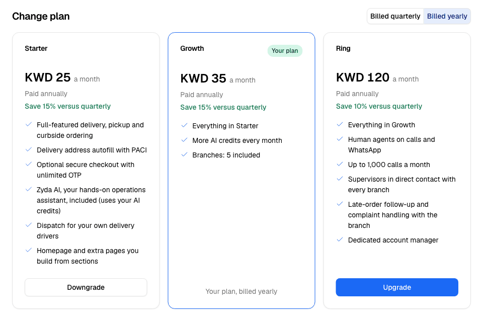This screenshot has height=322, width=483.
Task: Switch to Billed quarterly option
Action: [395, 16]
